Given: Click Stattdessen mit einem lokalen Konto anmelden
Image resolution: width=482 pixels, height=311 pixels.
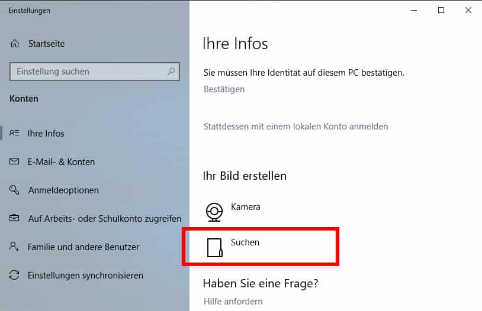Looking at the screenshot, I should (295, 127).
